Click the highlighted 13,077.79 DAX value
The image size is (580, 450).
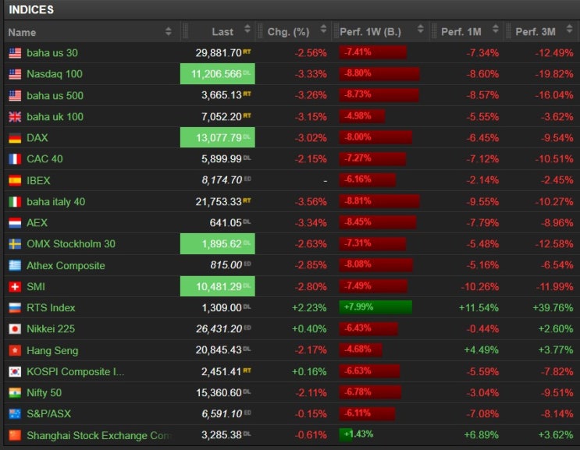(x=218, y=137)
